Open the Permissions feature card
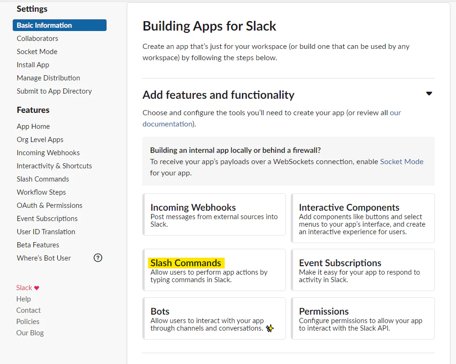 (x=363, y=318)
